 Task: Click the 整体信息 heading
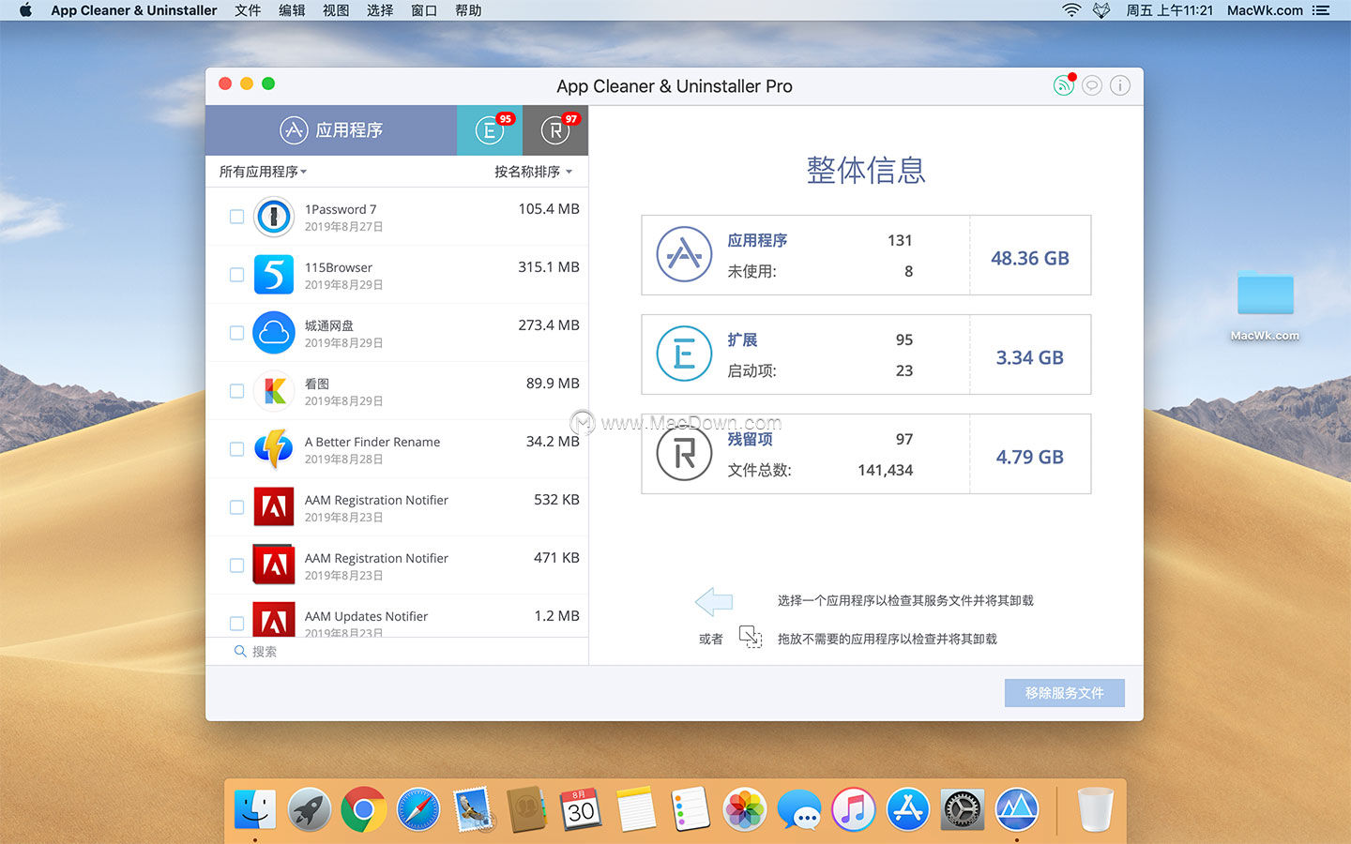tap(866, 170)
